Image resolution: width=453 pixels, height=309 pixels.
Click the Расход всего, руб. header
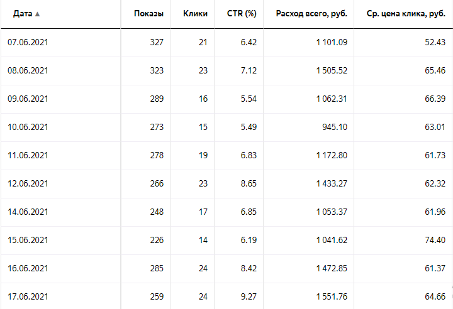311,14
